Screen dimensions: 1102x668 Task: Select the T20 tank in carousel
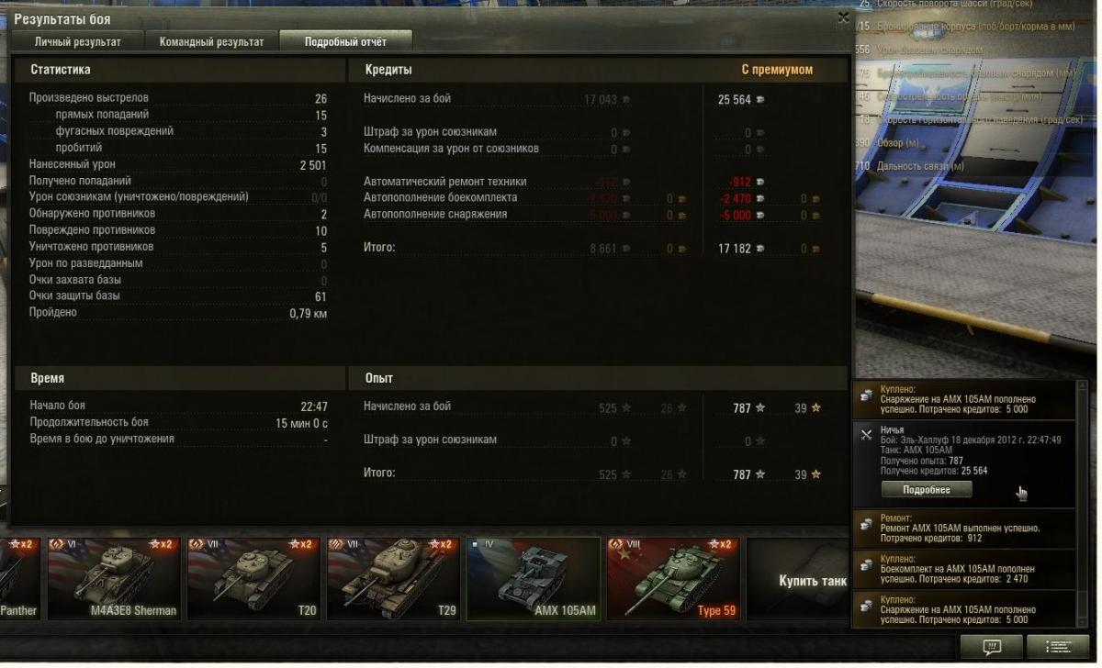253,579
